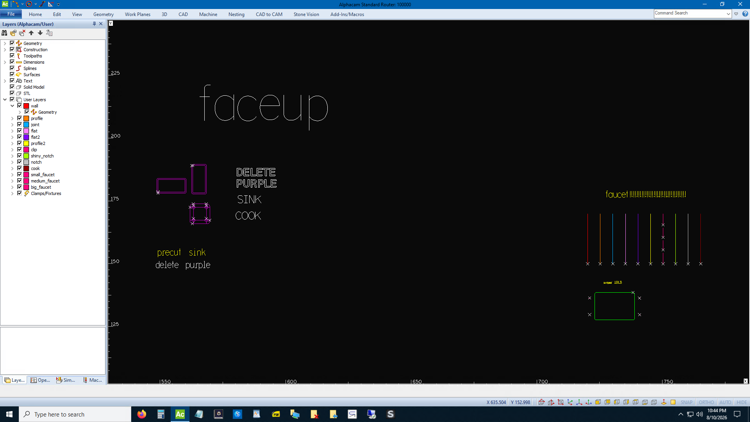Click the orange work plane arrow icon in status bar

tap(664, 402)
